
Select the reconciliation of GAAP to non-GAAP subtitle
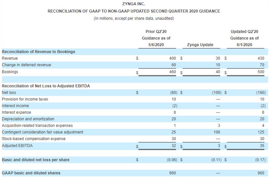point(134,11)
